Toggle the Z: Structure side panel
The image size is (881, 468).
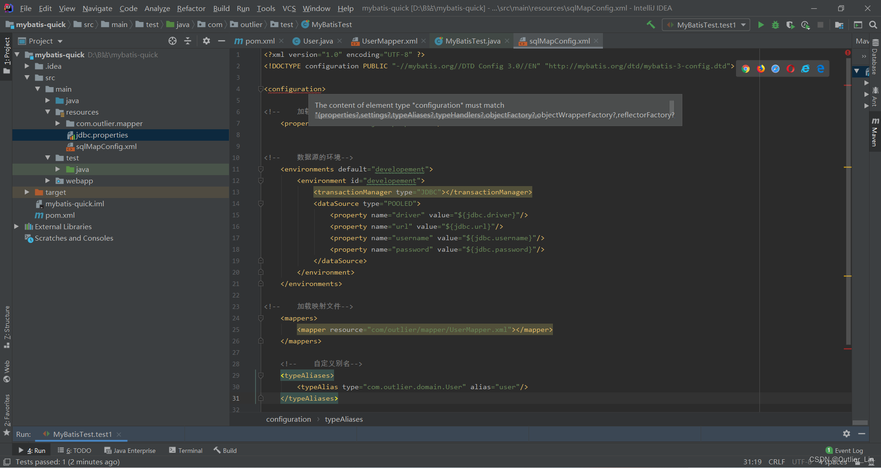[6, 327]
